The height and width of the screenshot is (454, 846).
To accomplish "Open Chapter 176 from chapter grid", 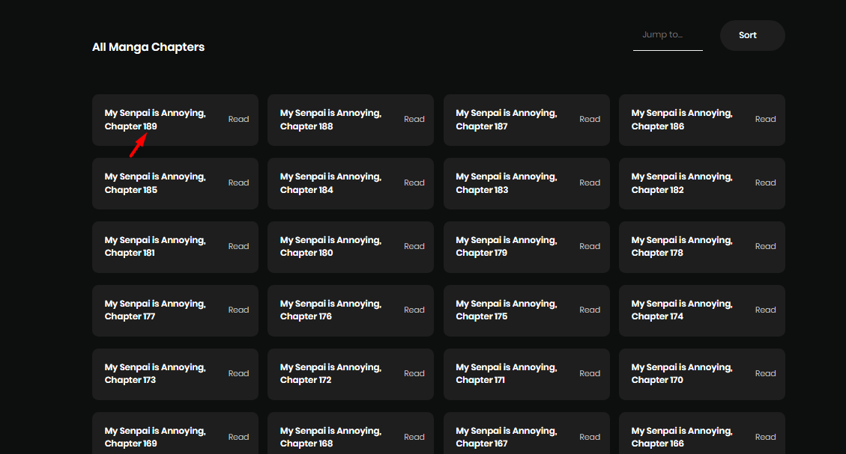I will 330,310.
